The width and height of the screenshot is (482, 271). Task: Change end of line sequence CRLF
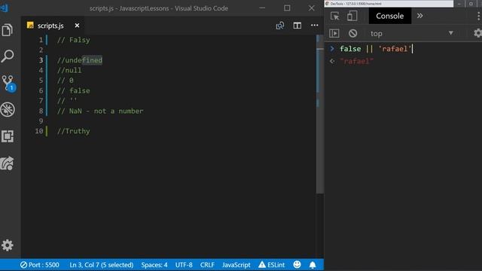[207, 265]
